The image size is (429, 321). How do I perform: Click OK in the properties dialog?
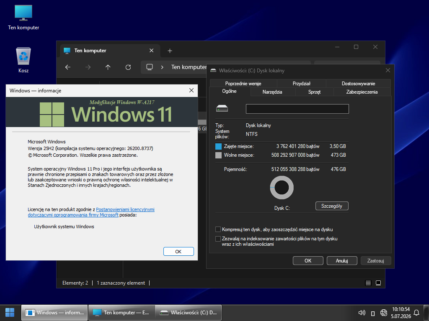point(308,261)
